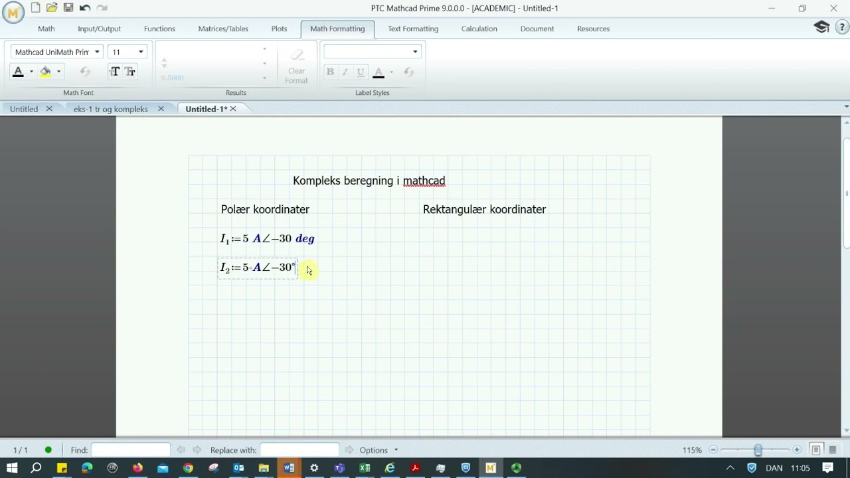This screenshot has width=850, height=478.
Task: Find the next match arrow
Action: (x=198, y=450)
